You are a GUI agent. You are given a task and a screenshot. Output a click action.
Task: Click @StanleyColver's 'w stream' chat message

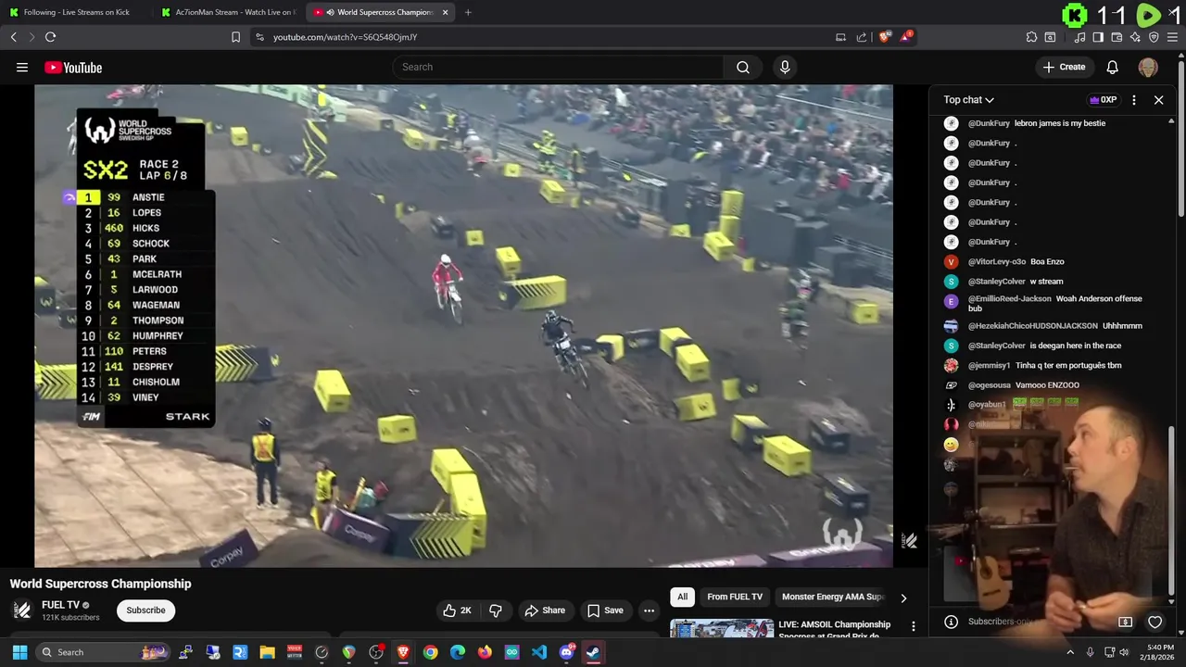1046,282
